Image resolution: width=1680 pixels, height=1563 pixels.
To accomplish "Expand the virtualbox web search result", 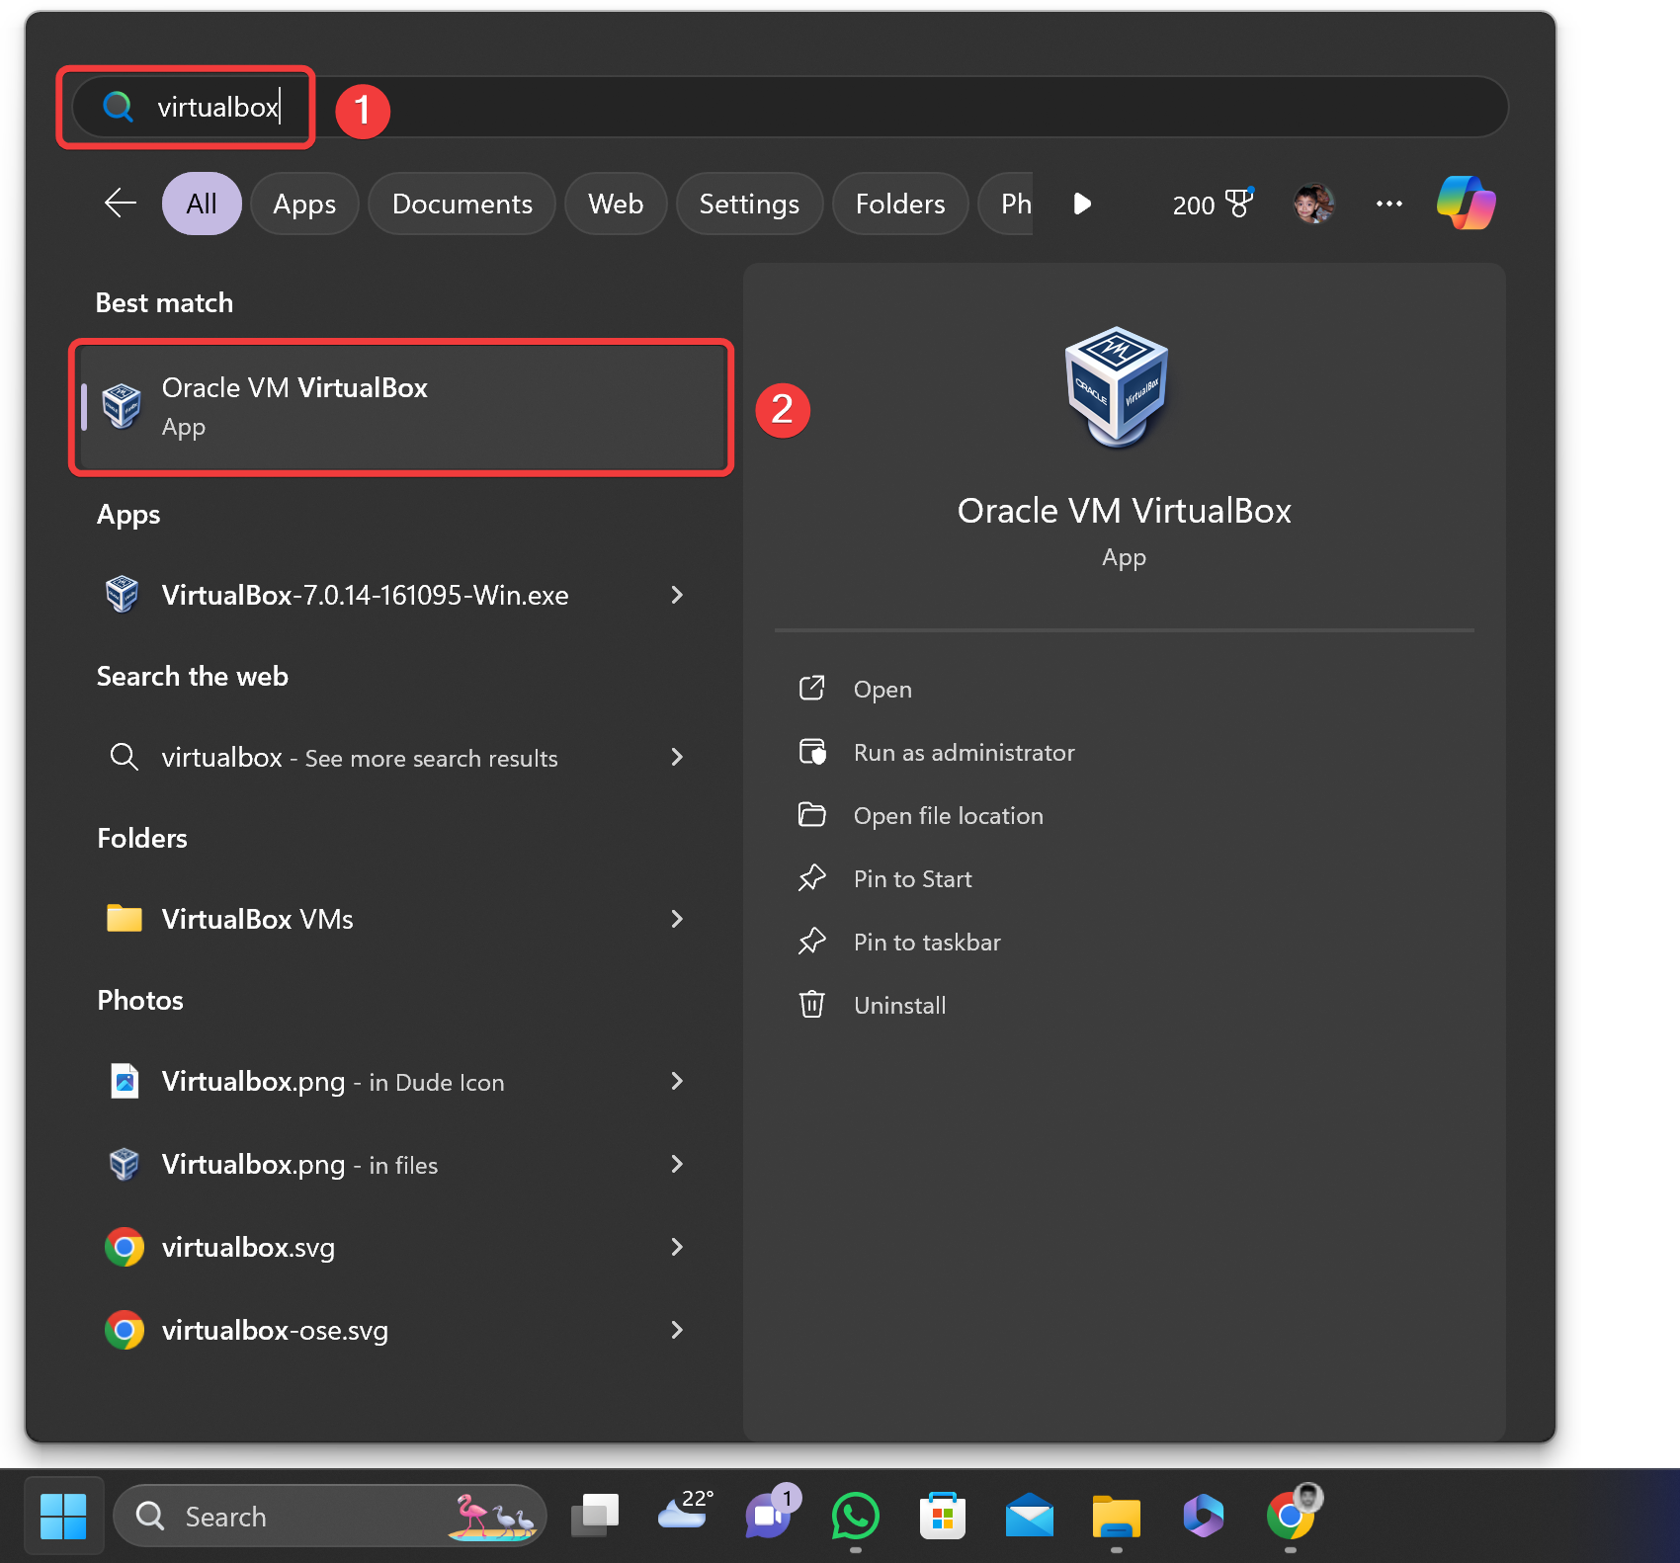I will pos(677,757).
